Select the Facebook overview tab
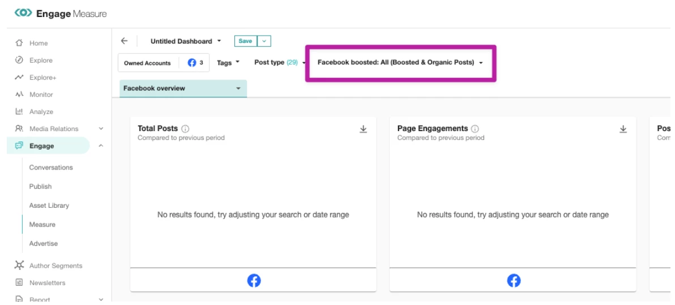Image resolution: width=675 pixels, height=305 pixels. tap(183, 89)
